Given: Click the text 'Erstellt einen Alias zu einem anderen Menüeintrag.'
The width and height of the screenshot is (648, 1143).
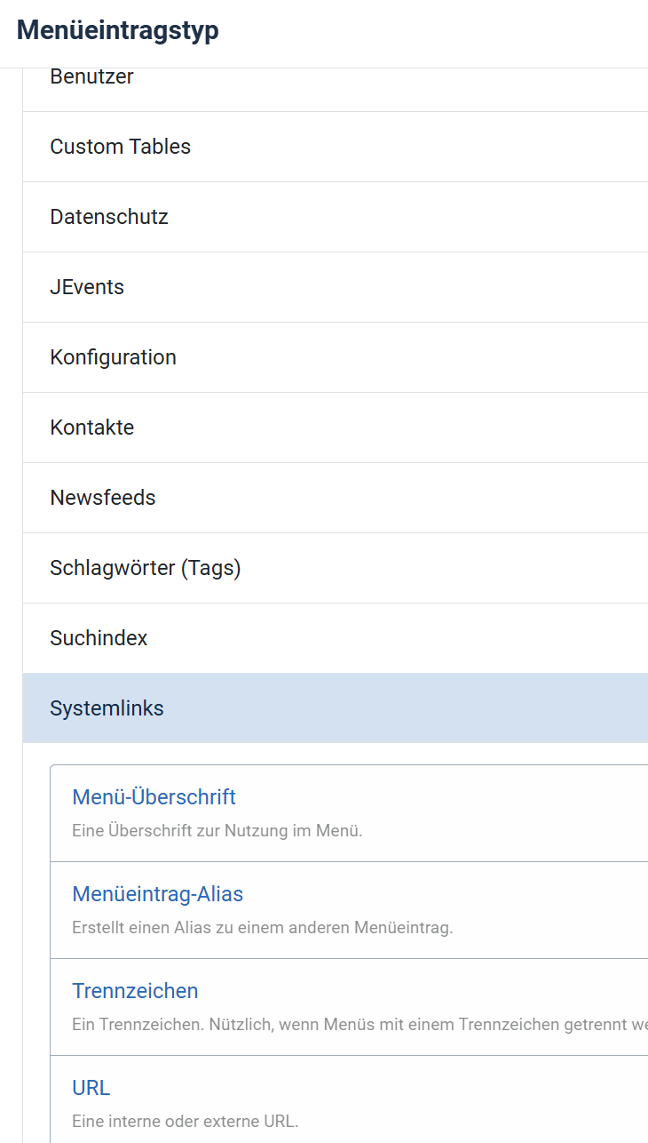Looking at the screenshot, I should (262, 929).
